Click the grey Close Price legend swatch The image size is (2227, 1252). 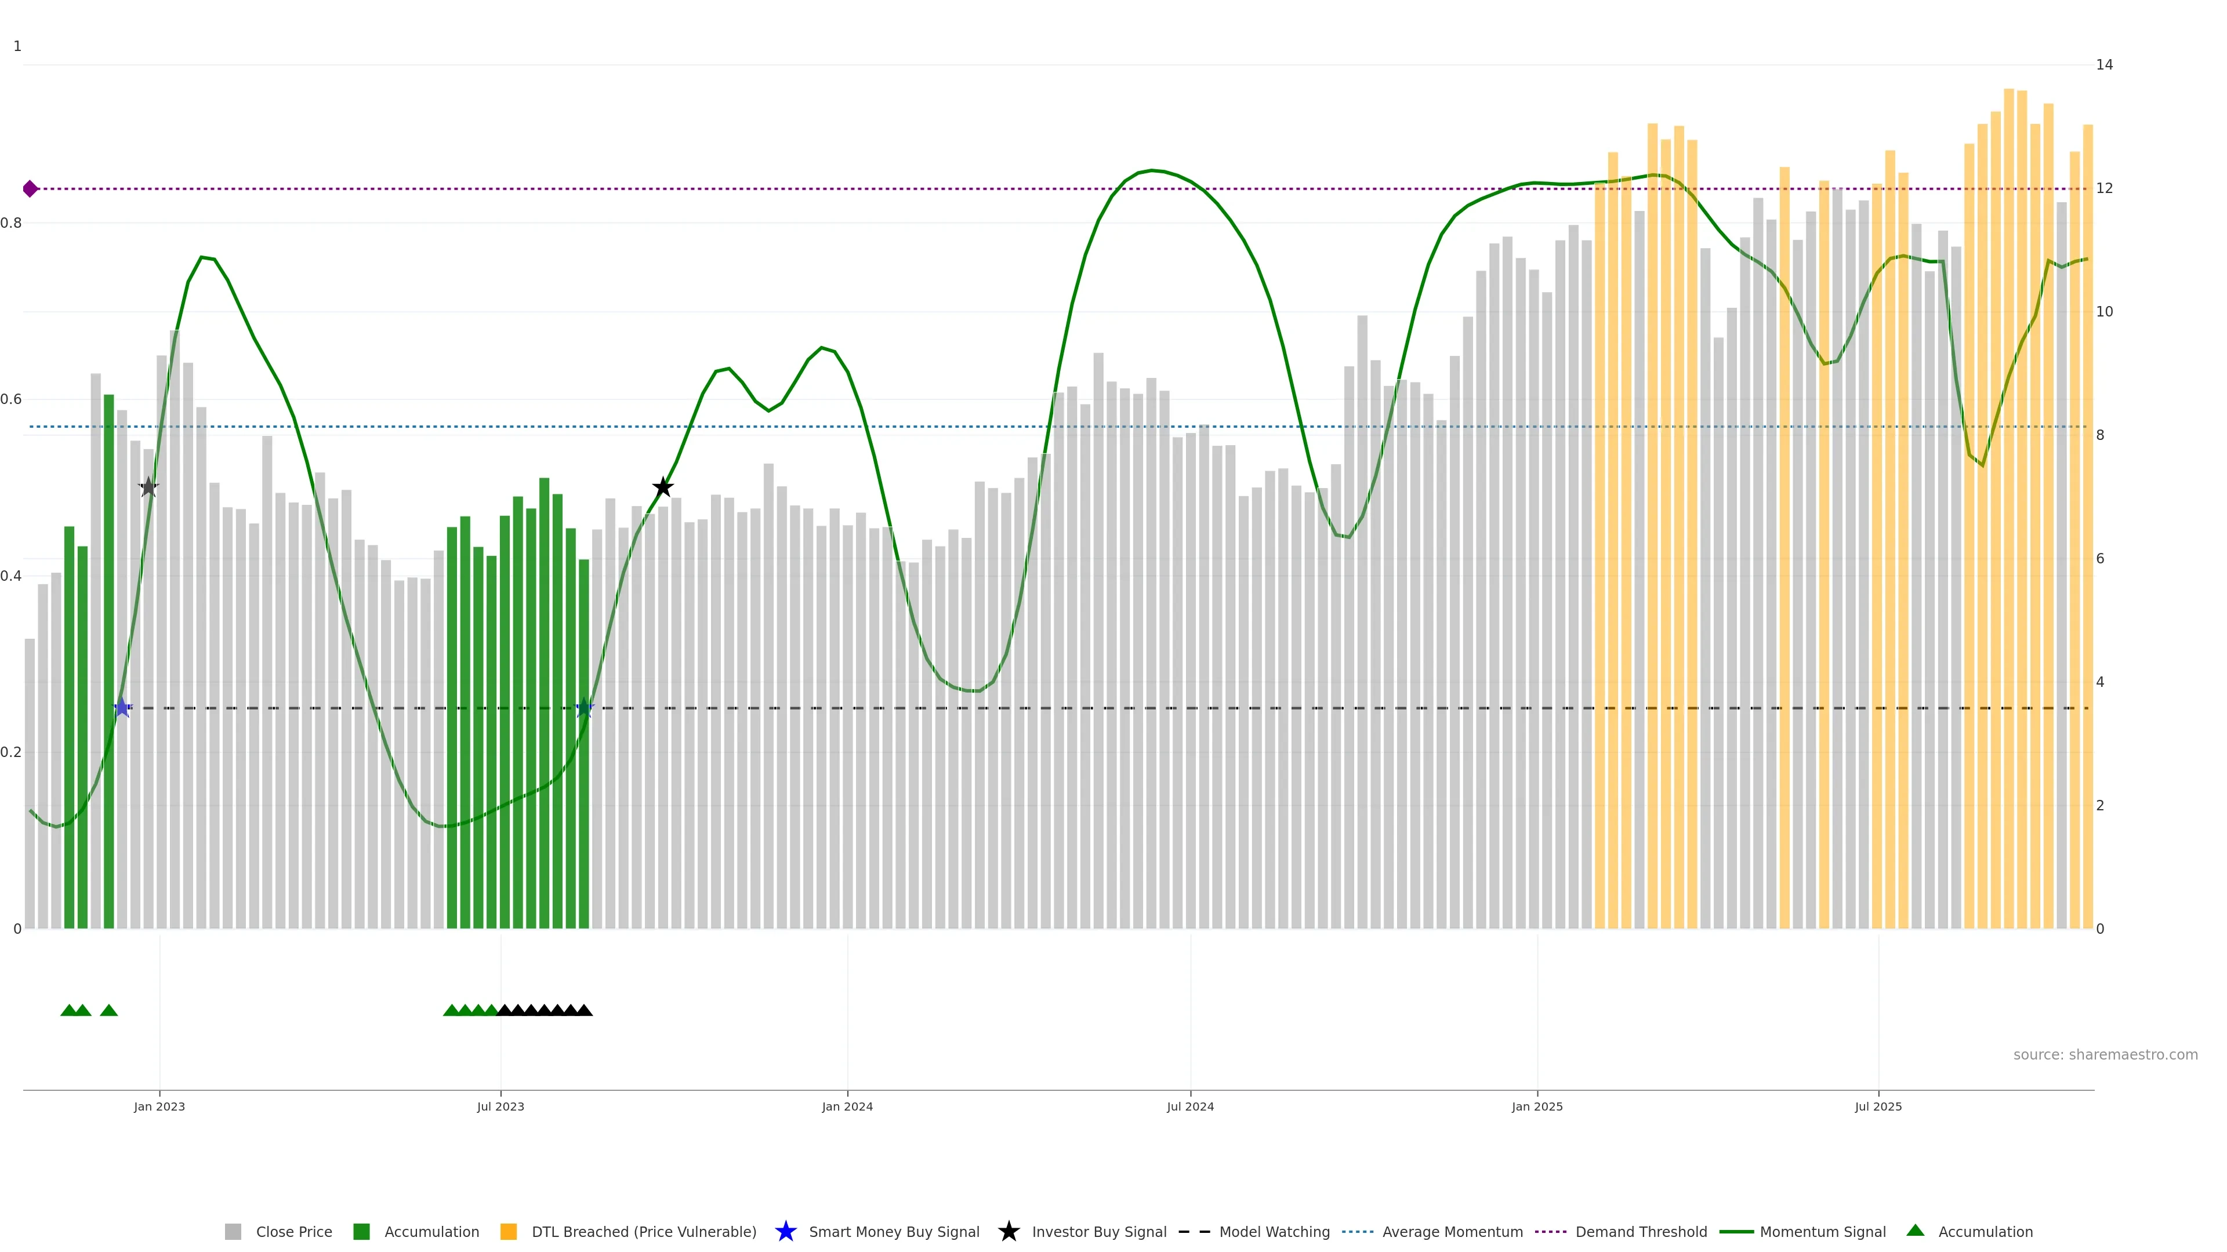pyautogui.click(x=233, y=1231)
